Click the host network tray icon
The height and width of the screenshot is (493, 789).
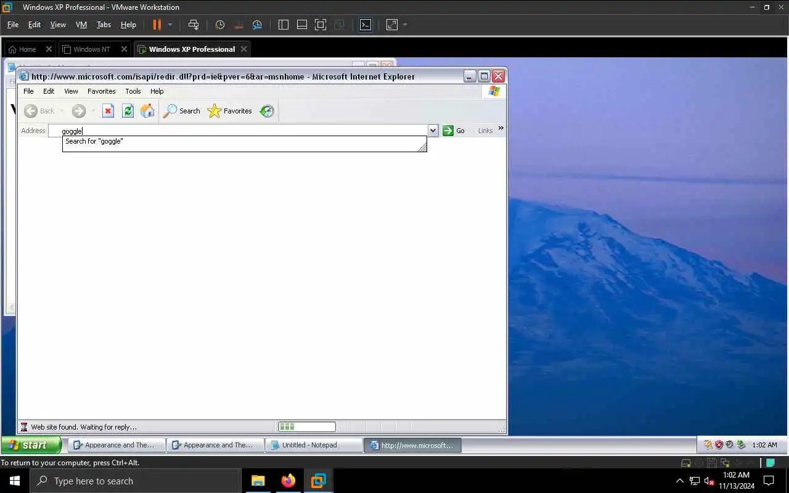tap(694, 481)
